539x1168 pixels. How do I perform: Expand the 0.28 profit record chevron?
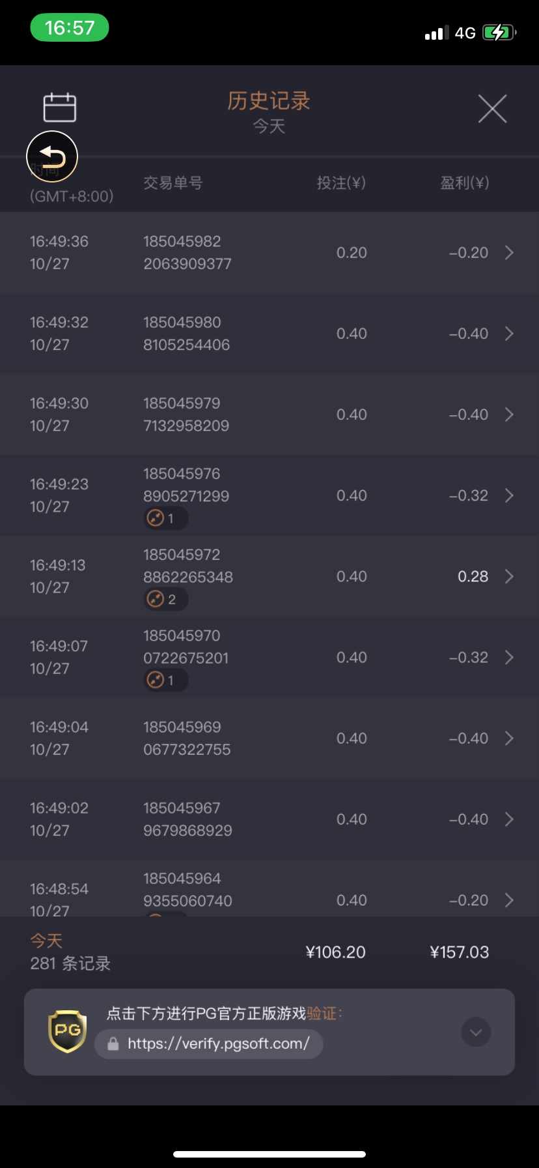(x=509, y=577)
